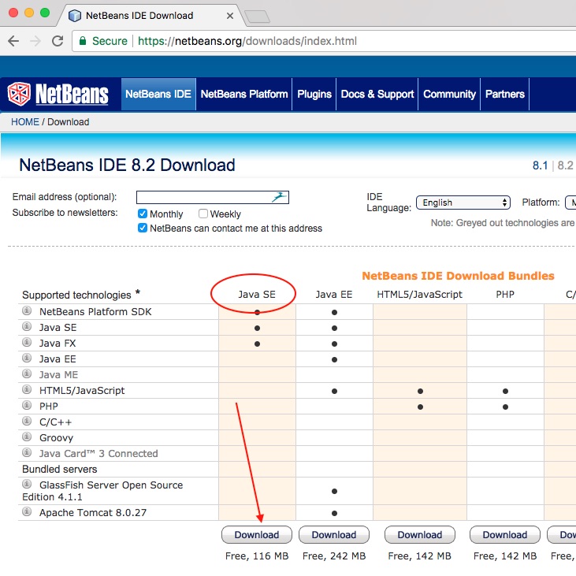Click the 'Free, 242 MB' size text
This screenshot has height=576, width=576.
click(x=334, y=556)
